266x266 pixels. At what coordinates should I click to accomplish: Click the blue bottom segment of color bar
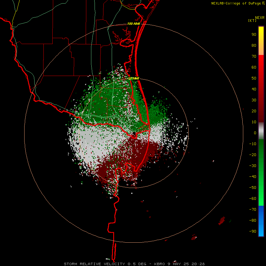261,221
